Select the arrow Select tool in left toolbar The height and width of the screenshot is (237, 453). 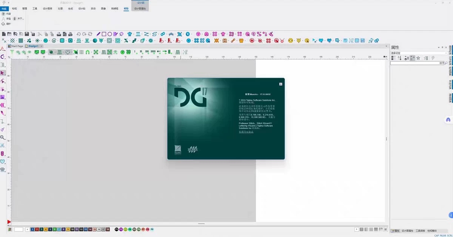[3, 73]
